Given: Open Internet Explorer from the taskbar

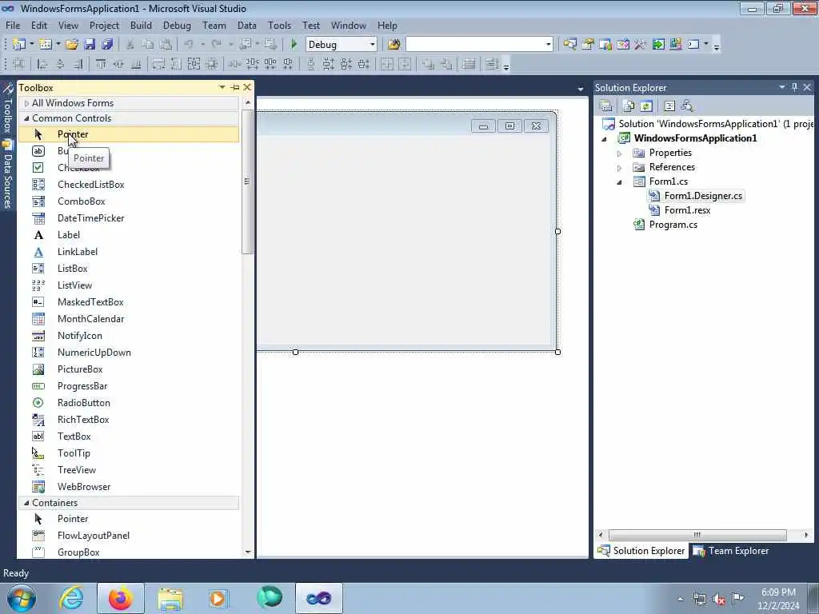Looking at the screenshot, I should tap(71, 598).
